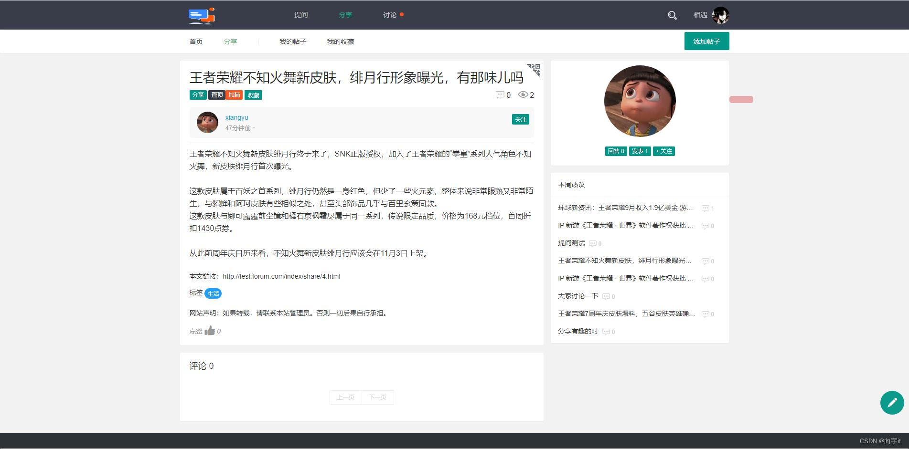The height and width of the screenshot is (449, 909).
Task: Open sidebar topic 王者荣耀不知火舞新皮肤
Action: pyautogui.click(x=625, y=261)
